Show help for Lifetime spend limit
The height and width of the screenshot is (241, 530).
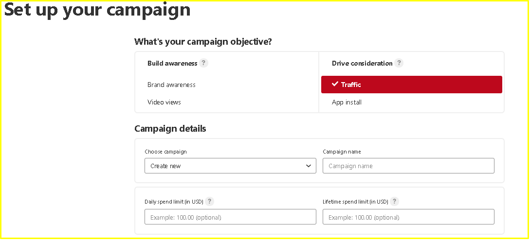click(x=394, y=202)
